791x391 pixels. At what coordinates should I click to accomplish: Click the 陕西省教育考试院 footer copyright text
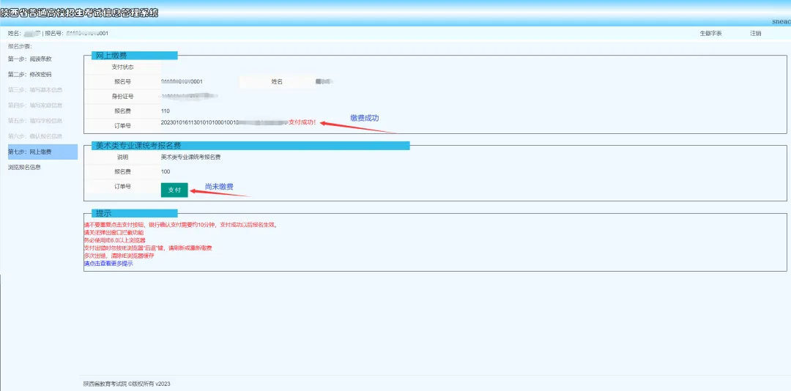127,384
